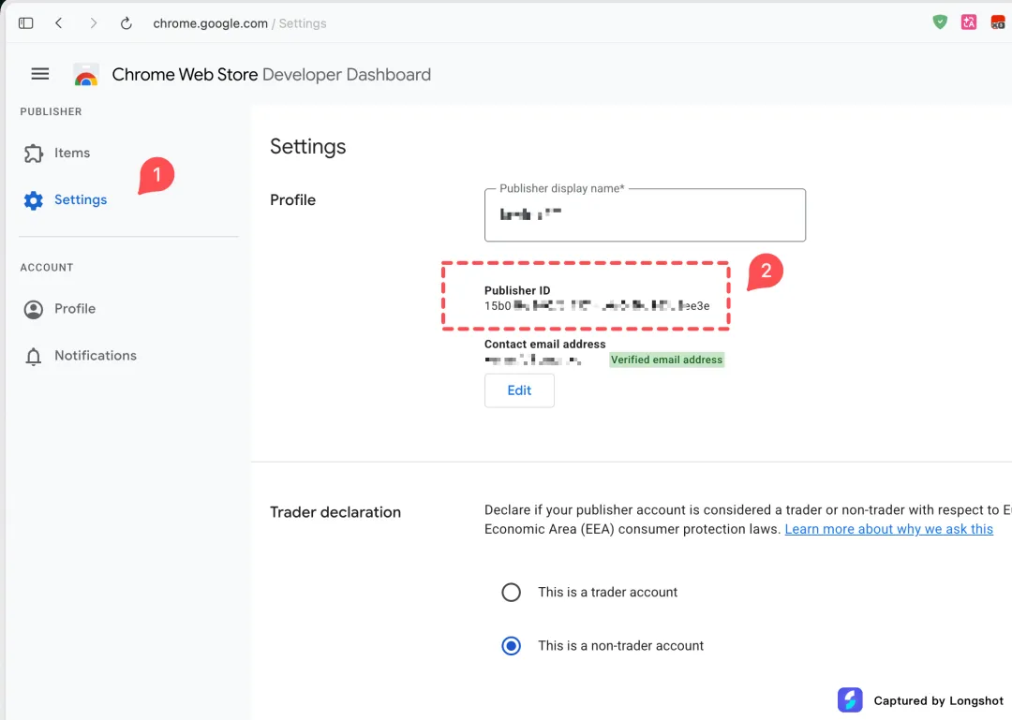Screen dimensions: 1012x720
Task: Click the Chrome Web Store rainbow logo
Action: (86, 75)
